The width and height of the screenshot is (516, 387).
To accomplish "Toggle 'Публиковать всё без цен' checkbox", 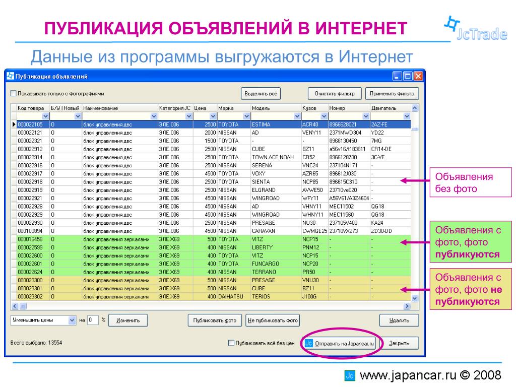I will click(231, 343).
